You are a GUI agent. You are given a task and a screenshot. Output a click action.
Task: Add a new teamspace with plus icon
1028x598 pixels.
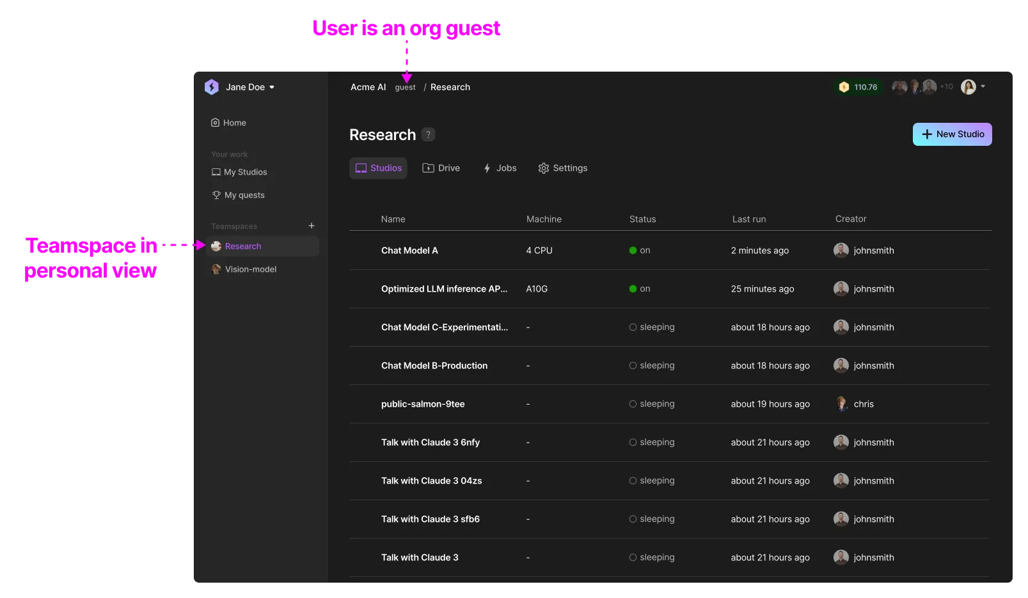point(312,226)
